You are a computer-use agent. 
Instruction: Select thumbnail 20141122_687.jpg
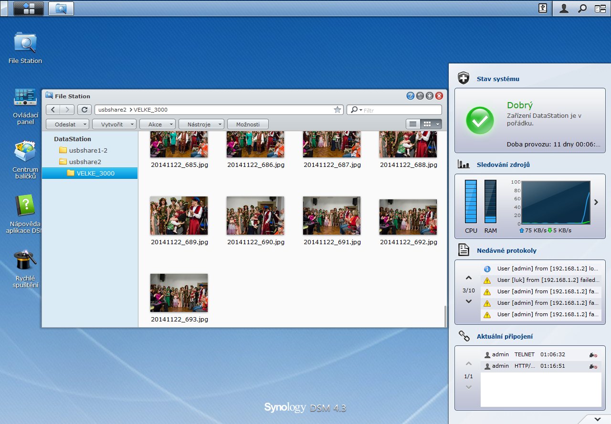coord(332,144)
